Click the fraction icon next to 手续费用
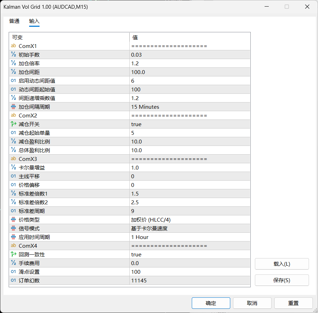 point(14,263)
